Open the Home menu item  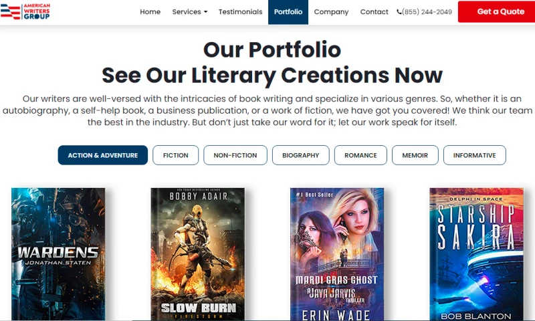(150, 12)
